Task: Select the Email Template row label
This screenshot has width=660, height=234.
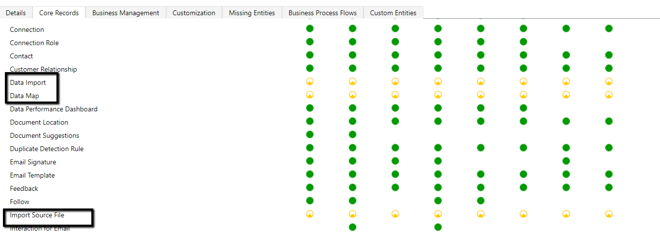Action: coord(32,175)
